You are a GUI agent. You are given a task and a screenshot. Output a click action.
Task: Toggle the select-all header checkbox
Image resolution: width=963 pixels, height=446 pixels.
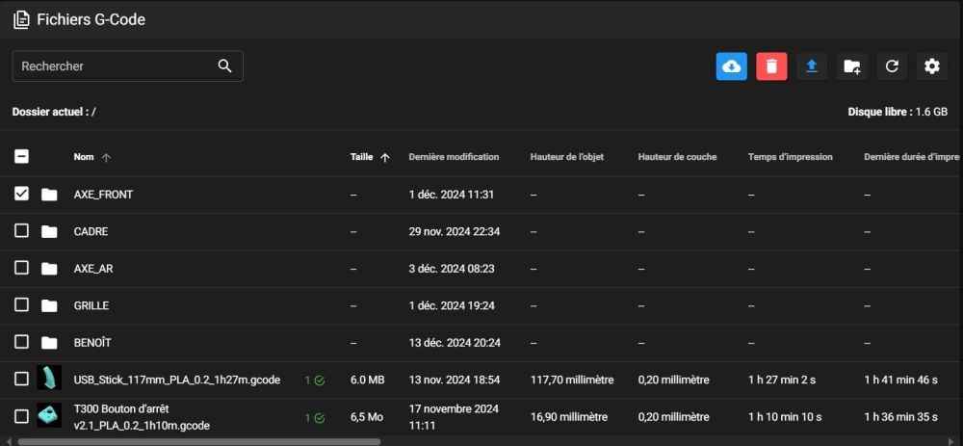click(x=21, y=157)
